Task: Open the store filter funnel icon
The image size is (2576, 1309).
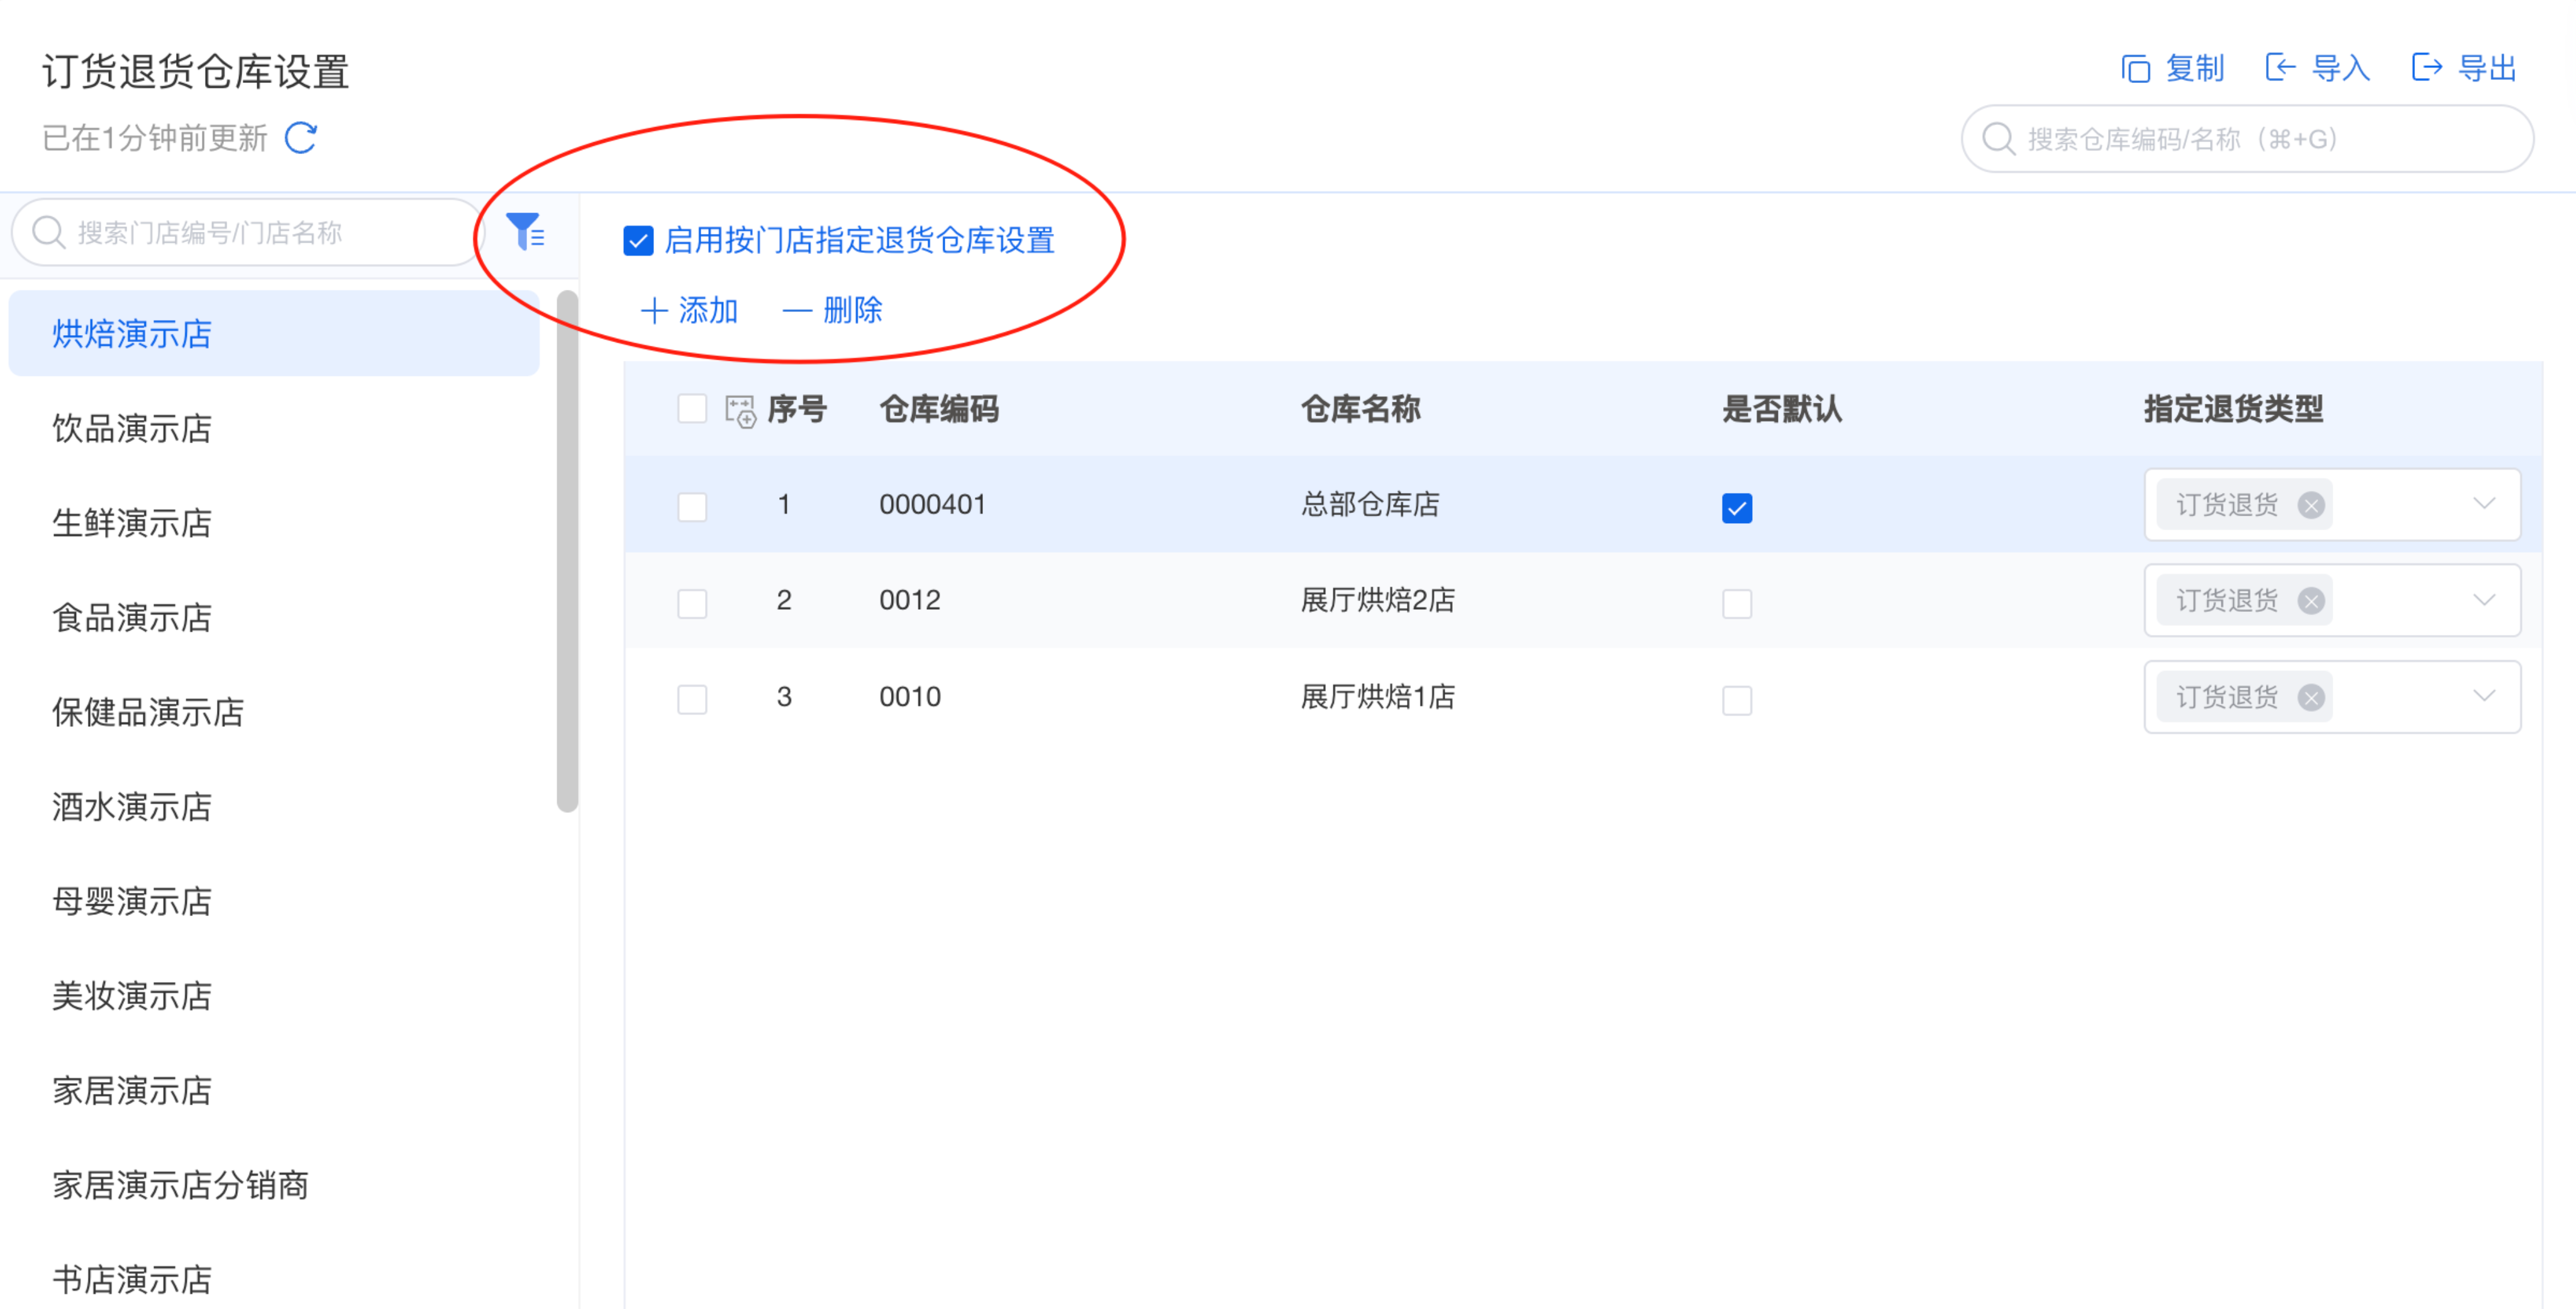Action: click(525, 232)
